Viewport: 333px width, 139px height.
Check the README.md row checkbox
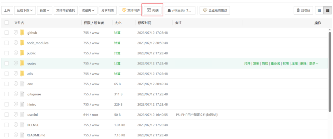click(7, 135)
